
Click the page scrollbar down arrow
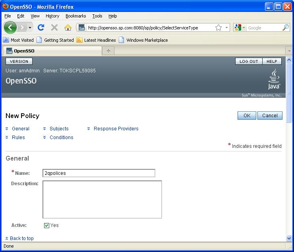click(289, 238)
